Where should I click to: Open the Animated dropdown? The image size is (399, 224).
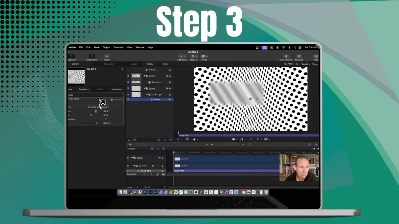pos(136,175)
